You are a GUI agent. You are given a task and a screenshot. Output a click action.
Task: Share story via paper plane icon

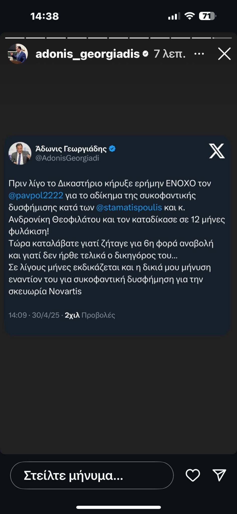tap(219, 475)
